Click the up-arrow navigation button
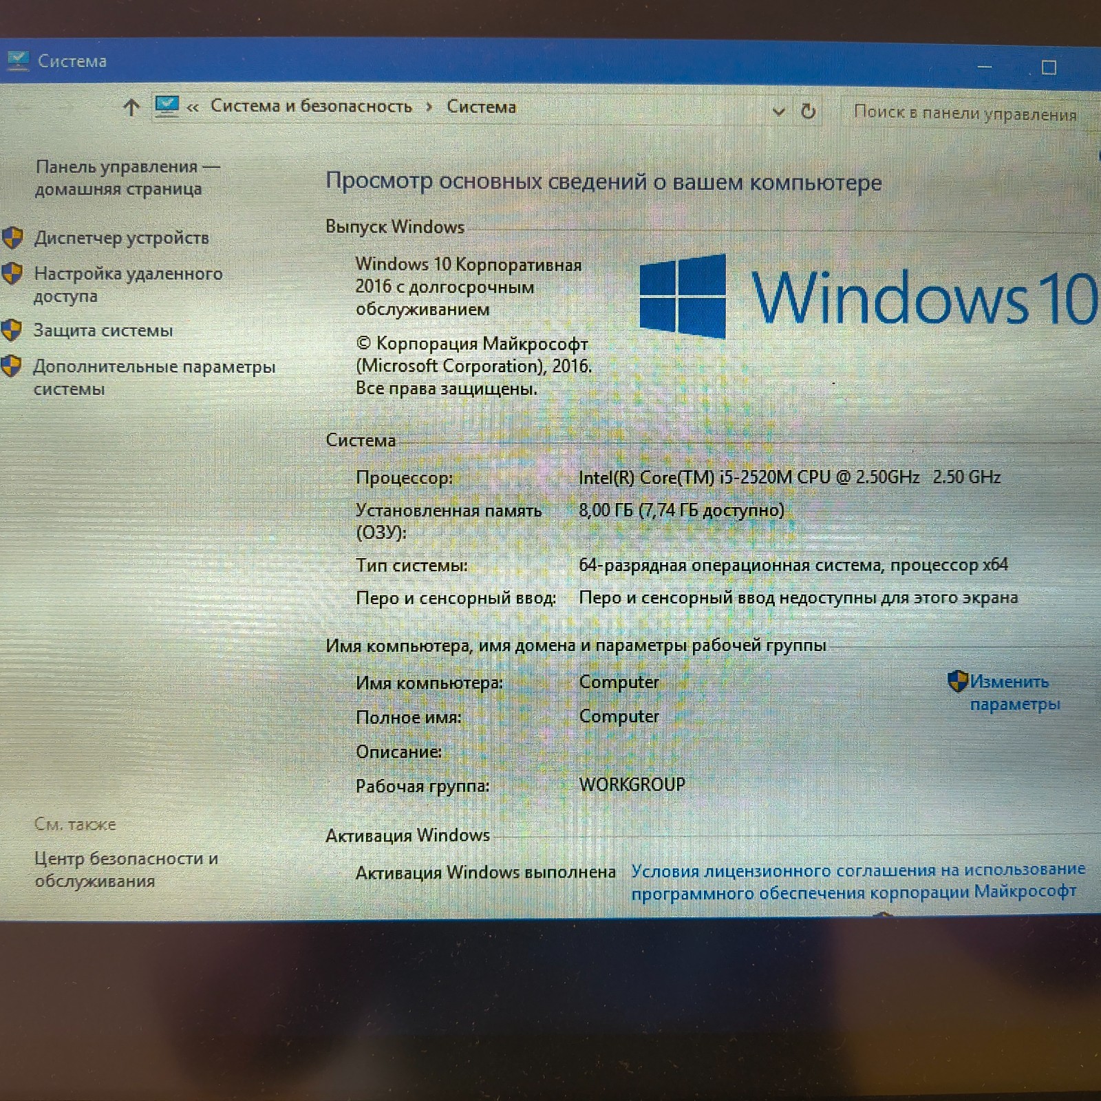 131,107
